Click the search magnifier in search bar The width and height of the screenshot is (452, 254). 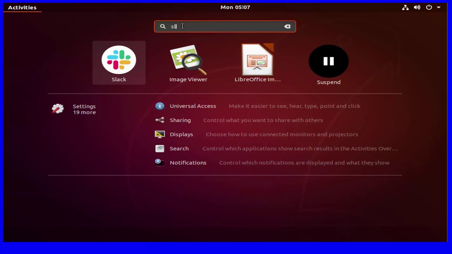click(163, 26)
